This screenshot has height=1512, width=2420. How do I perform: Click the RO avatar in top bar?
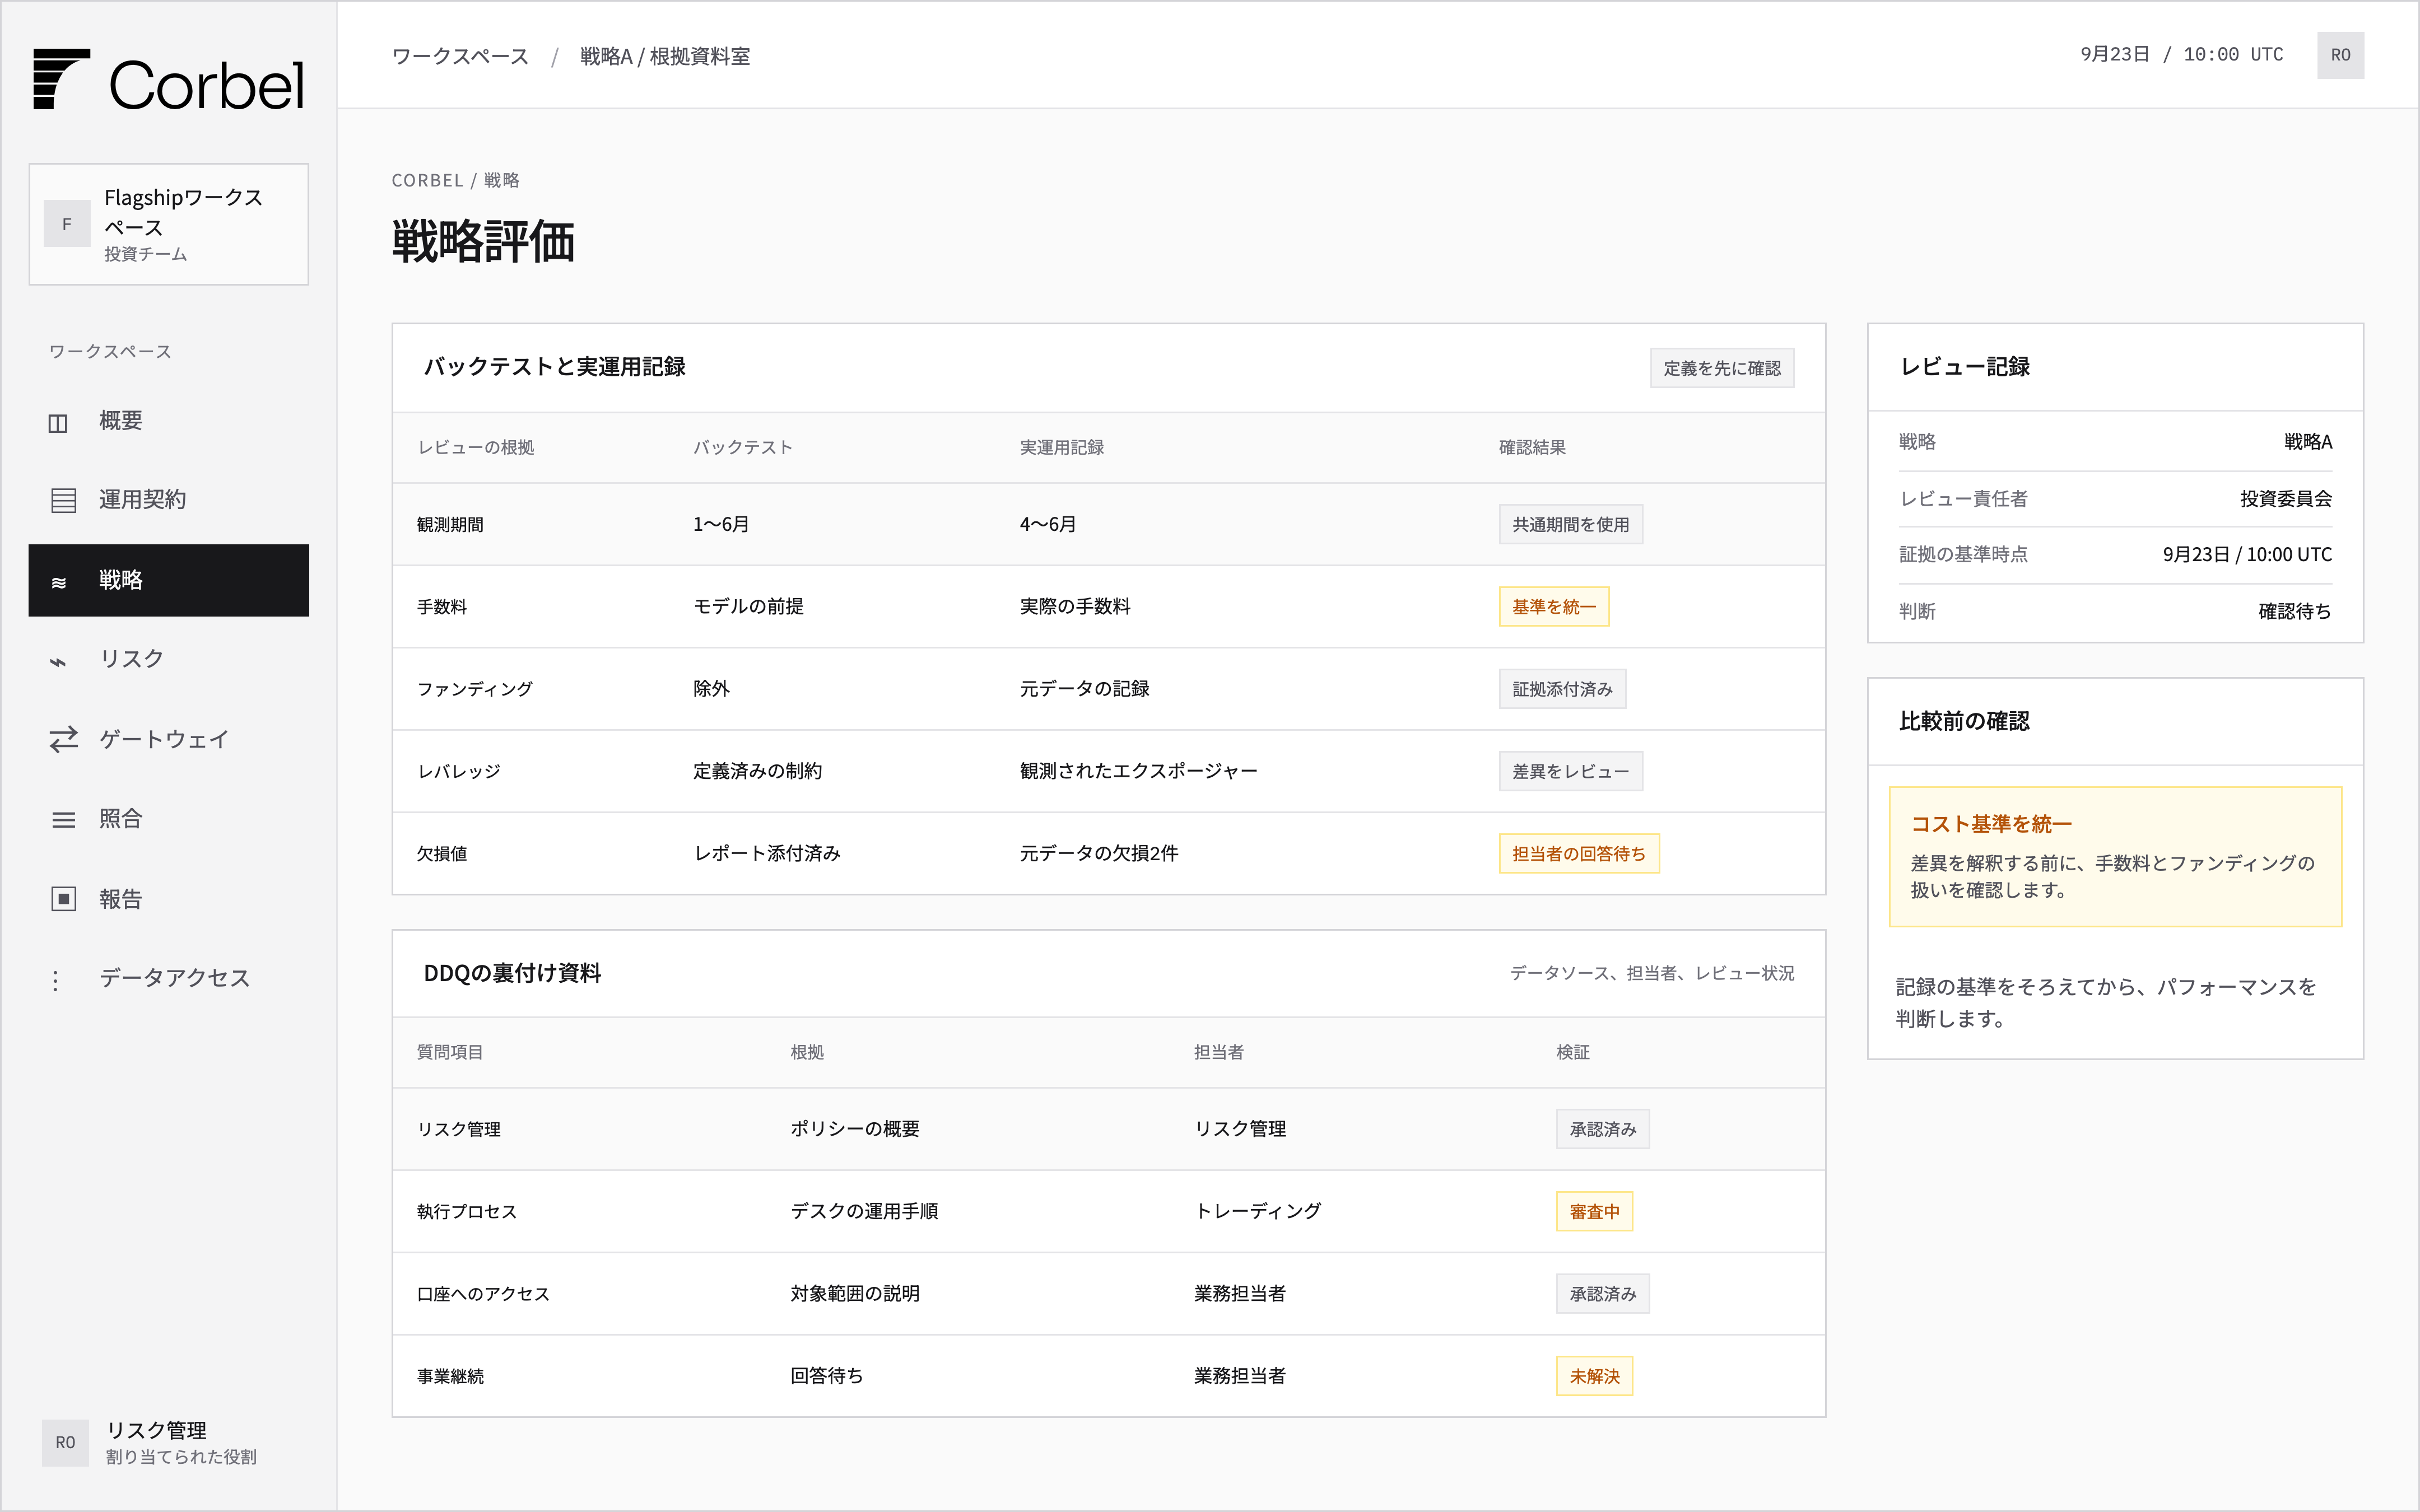click(x=2340, y=55)
